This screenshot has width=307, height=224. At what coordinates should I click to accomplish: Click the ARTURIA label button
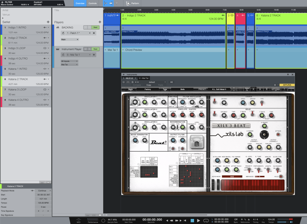point(287,85)
